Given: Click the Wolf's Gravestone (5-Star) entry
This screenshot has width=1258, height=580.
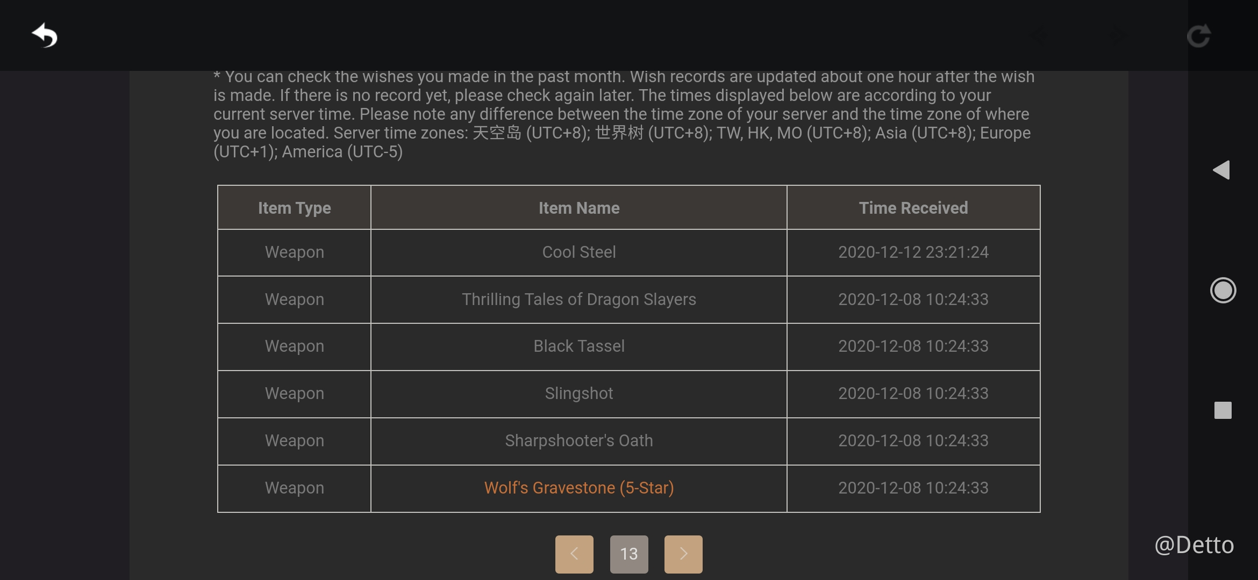Looking at the screenshot, I should 578,488.
